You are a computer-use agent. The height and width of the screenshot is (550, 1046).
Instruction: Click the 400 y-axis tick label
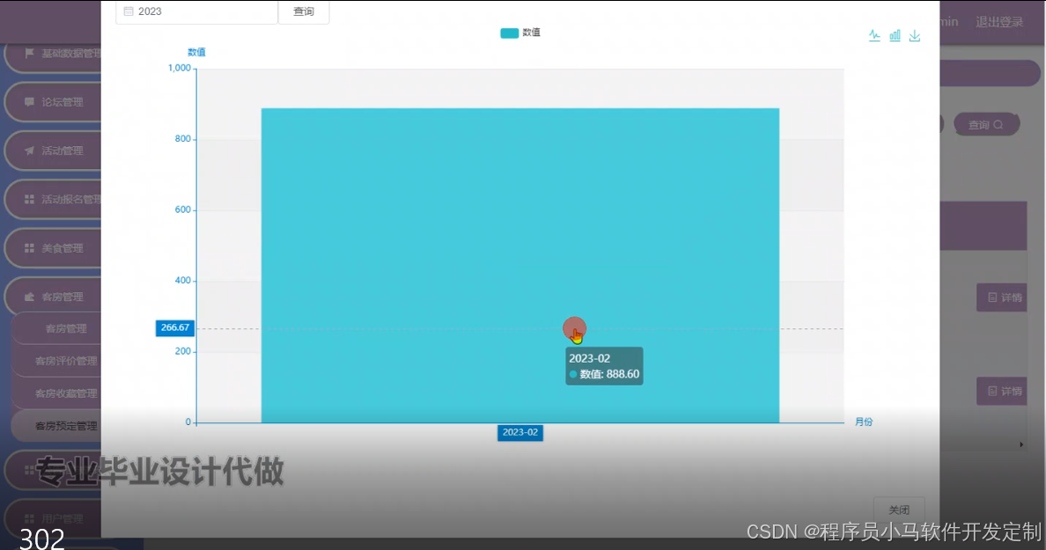coord(183,280)
